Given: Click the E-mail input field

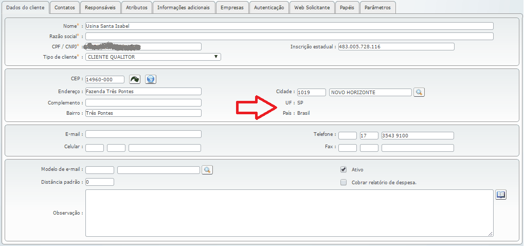Looking at the screenshot, I should (143, 134).
